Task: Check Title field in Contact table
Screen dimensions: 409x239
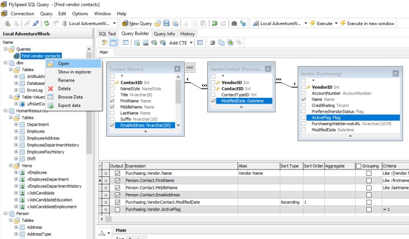Action: point(112,95)
